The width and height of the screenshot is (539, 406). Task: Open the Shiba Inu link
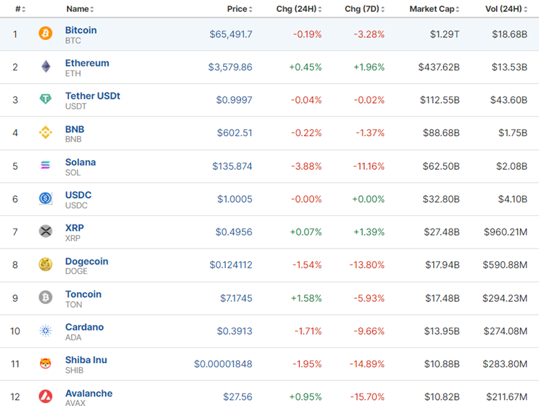tap(86, 360)
